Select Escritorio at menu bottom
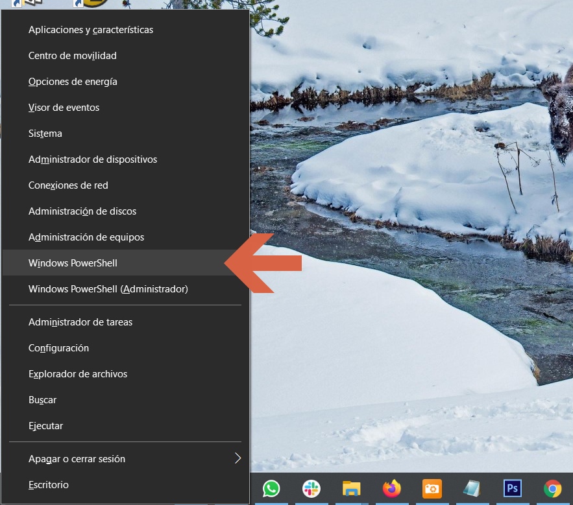 tap(125, 484)
